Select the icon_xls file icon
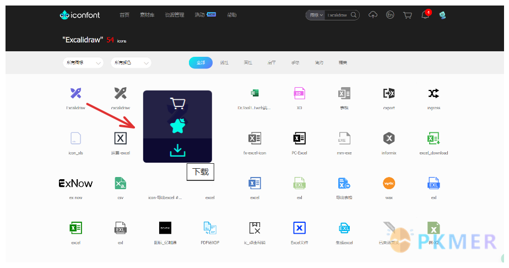Image resolution: width=509 pixels, height=268 pixels. (75, 138)
